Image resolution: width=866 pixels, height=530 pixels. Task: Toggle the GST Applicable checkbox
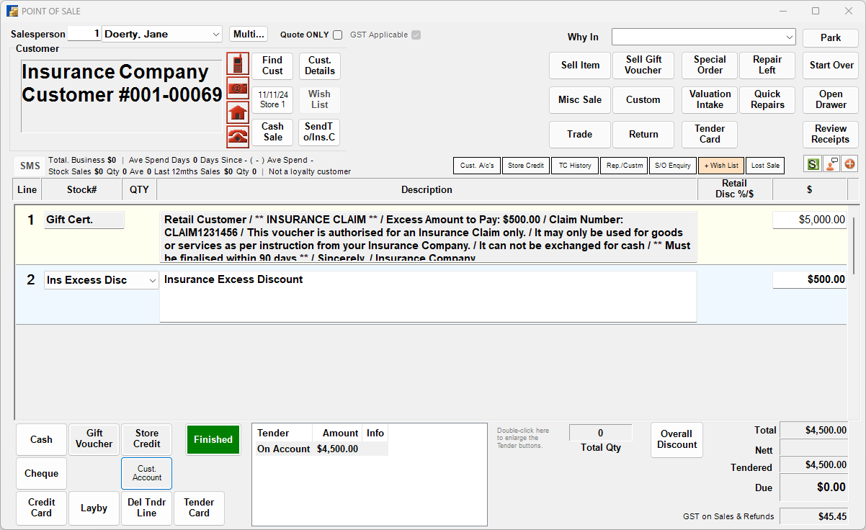click(x=415, y=35)
